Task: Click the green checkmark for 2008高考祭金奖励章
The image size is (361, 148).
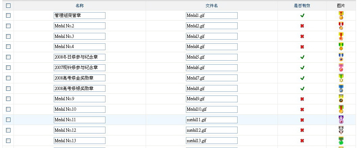Action: (x=302, y=78)
